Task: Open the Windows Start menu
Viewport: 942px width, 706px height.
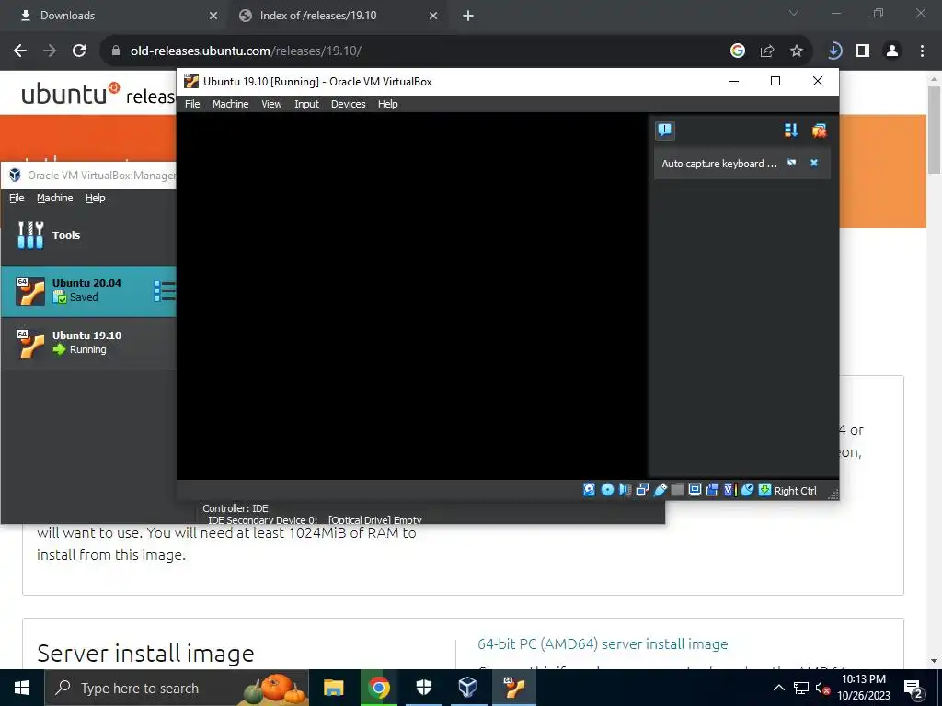Action: coord(22,688)
